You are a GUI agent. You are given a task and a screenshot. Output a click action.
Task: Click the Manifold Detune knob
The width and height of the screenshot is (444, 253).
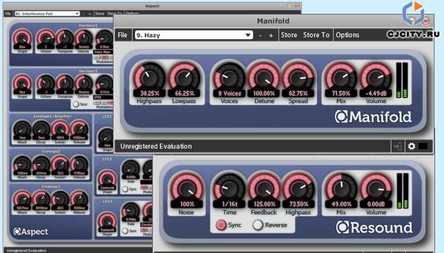coord(263,76)
